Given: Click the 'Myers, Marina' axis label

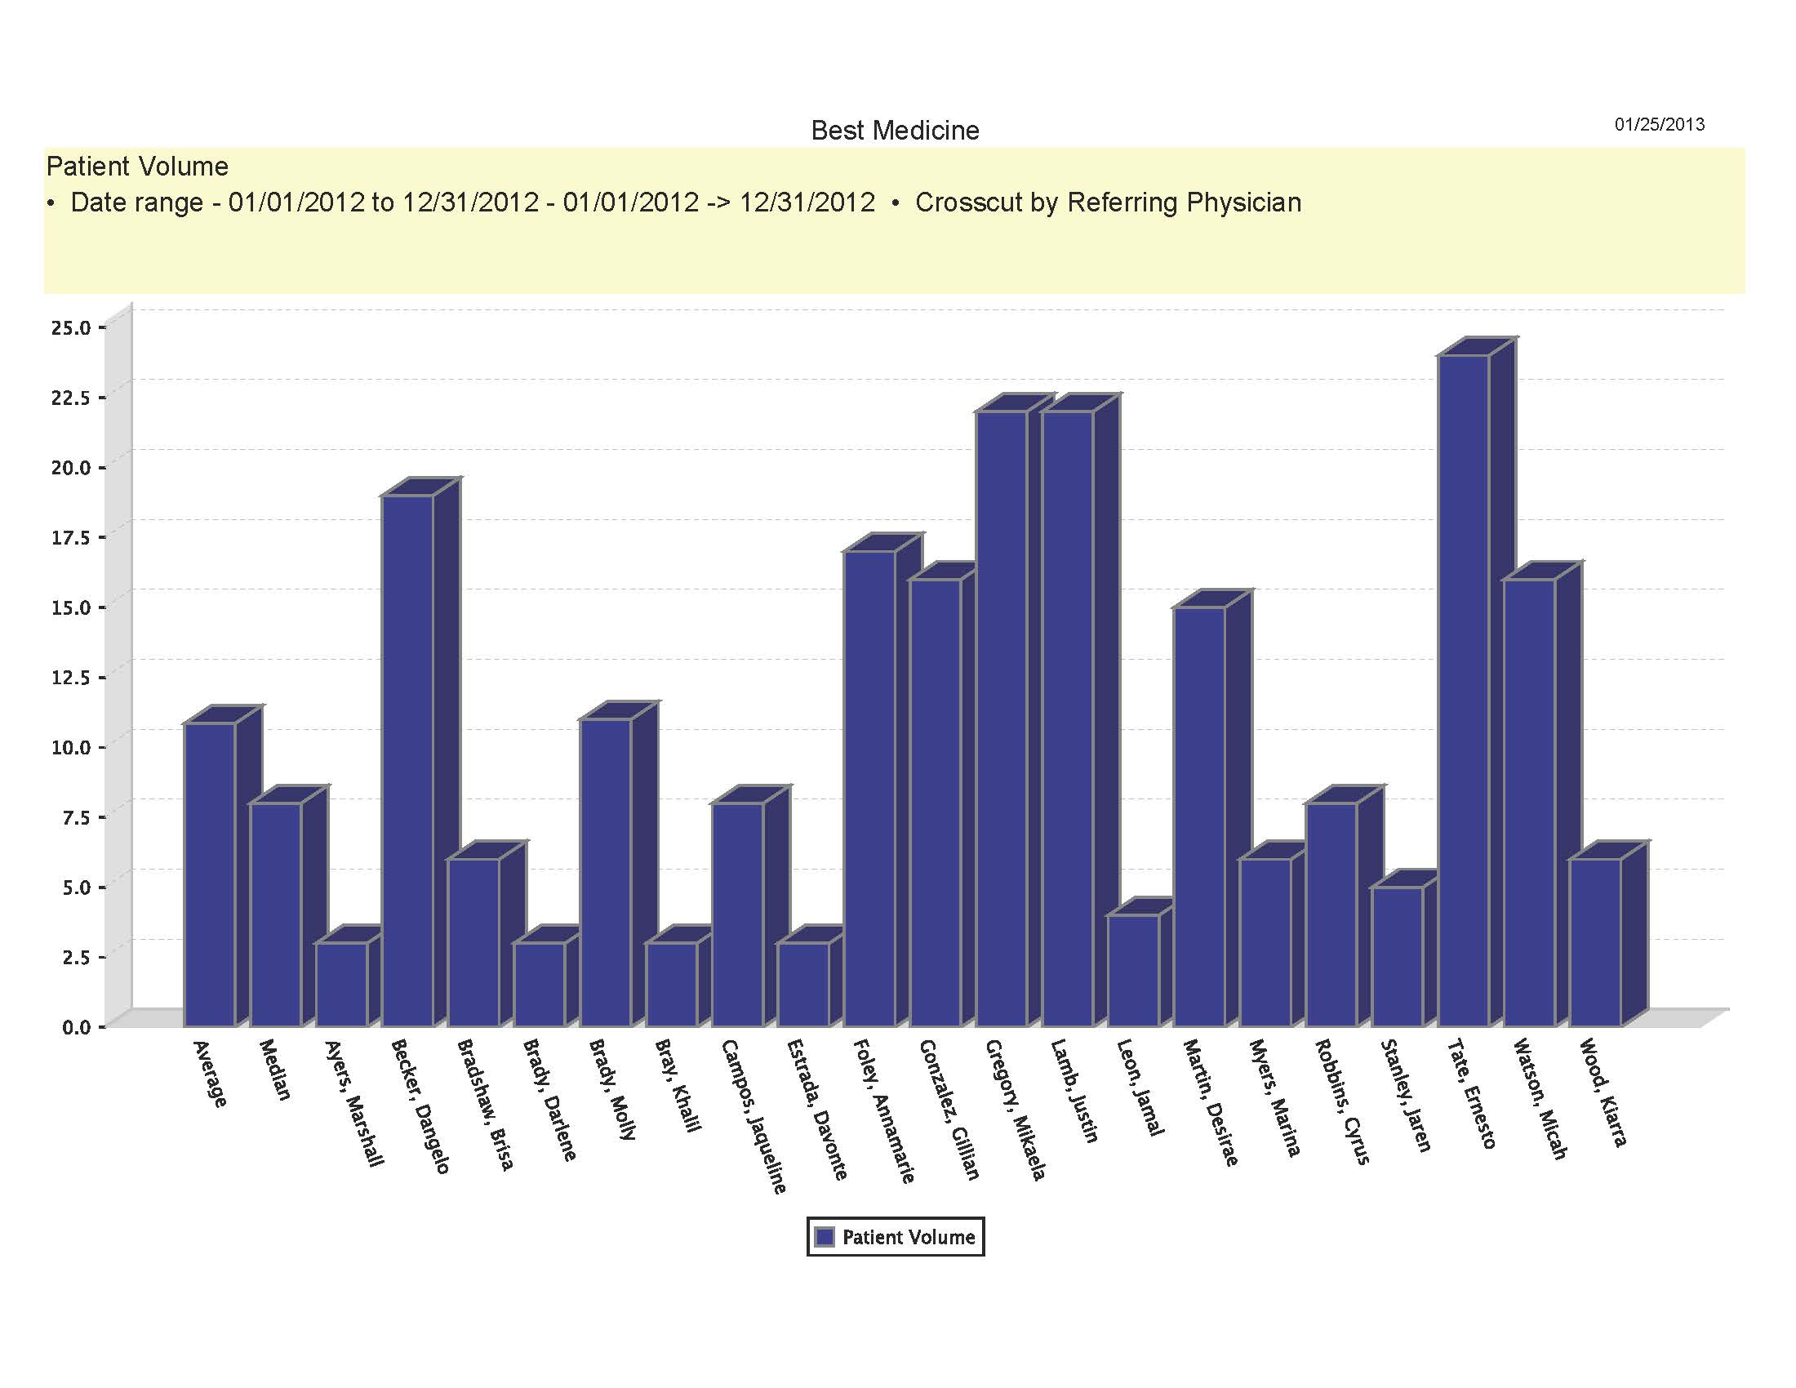Looking at the screenshot, I should click(1274, 1098).
